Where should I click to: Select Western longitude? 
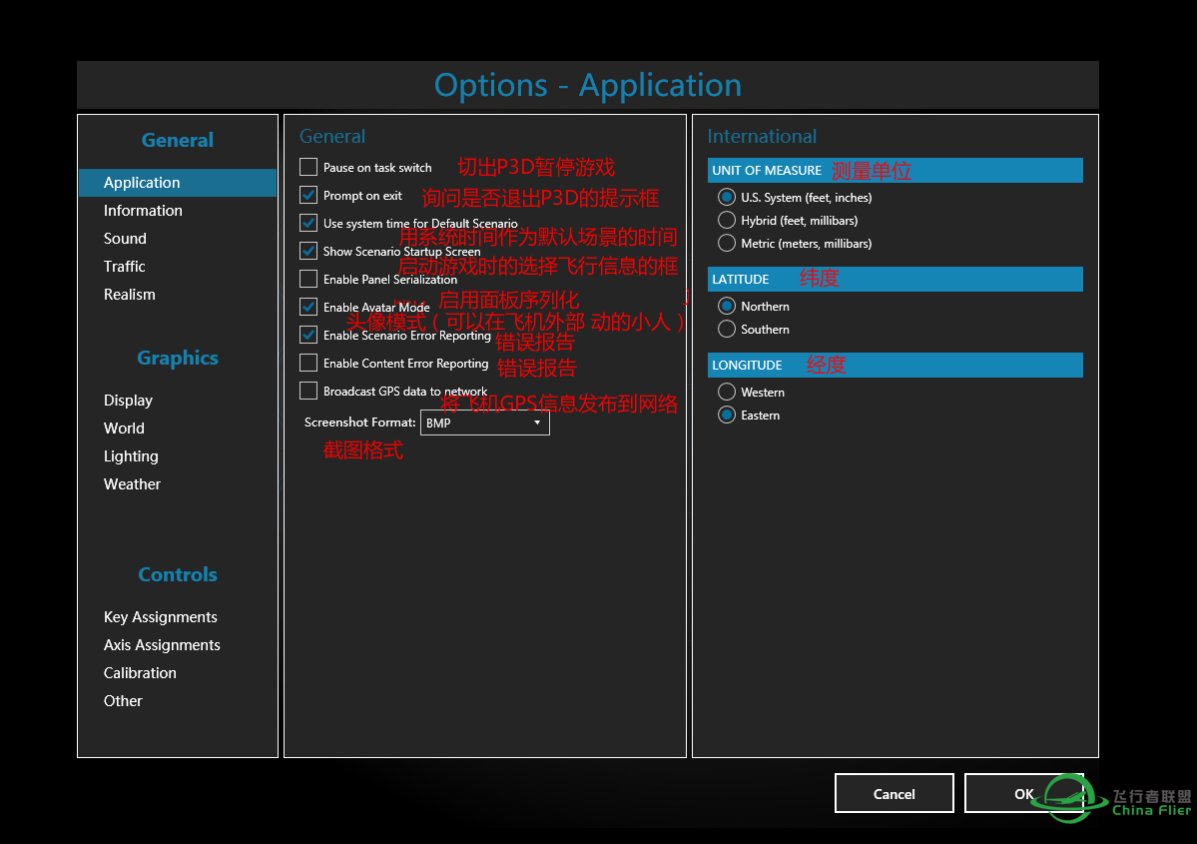(726, 392)
